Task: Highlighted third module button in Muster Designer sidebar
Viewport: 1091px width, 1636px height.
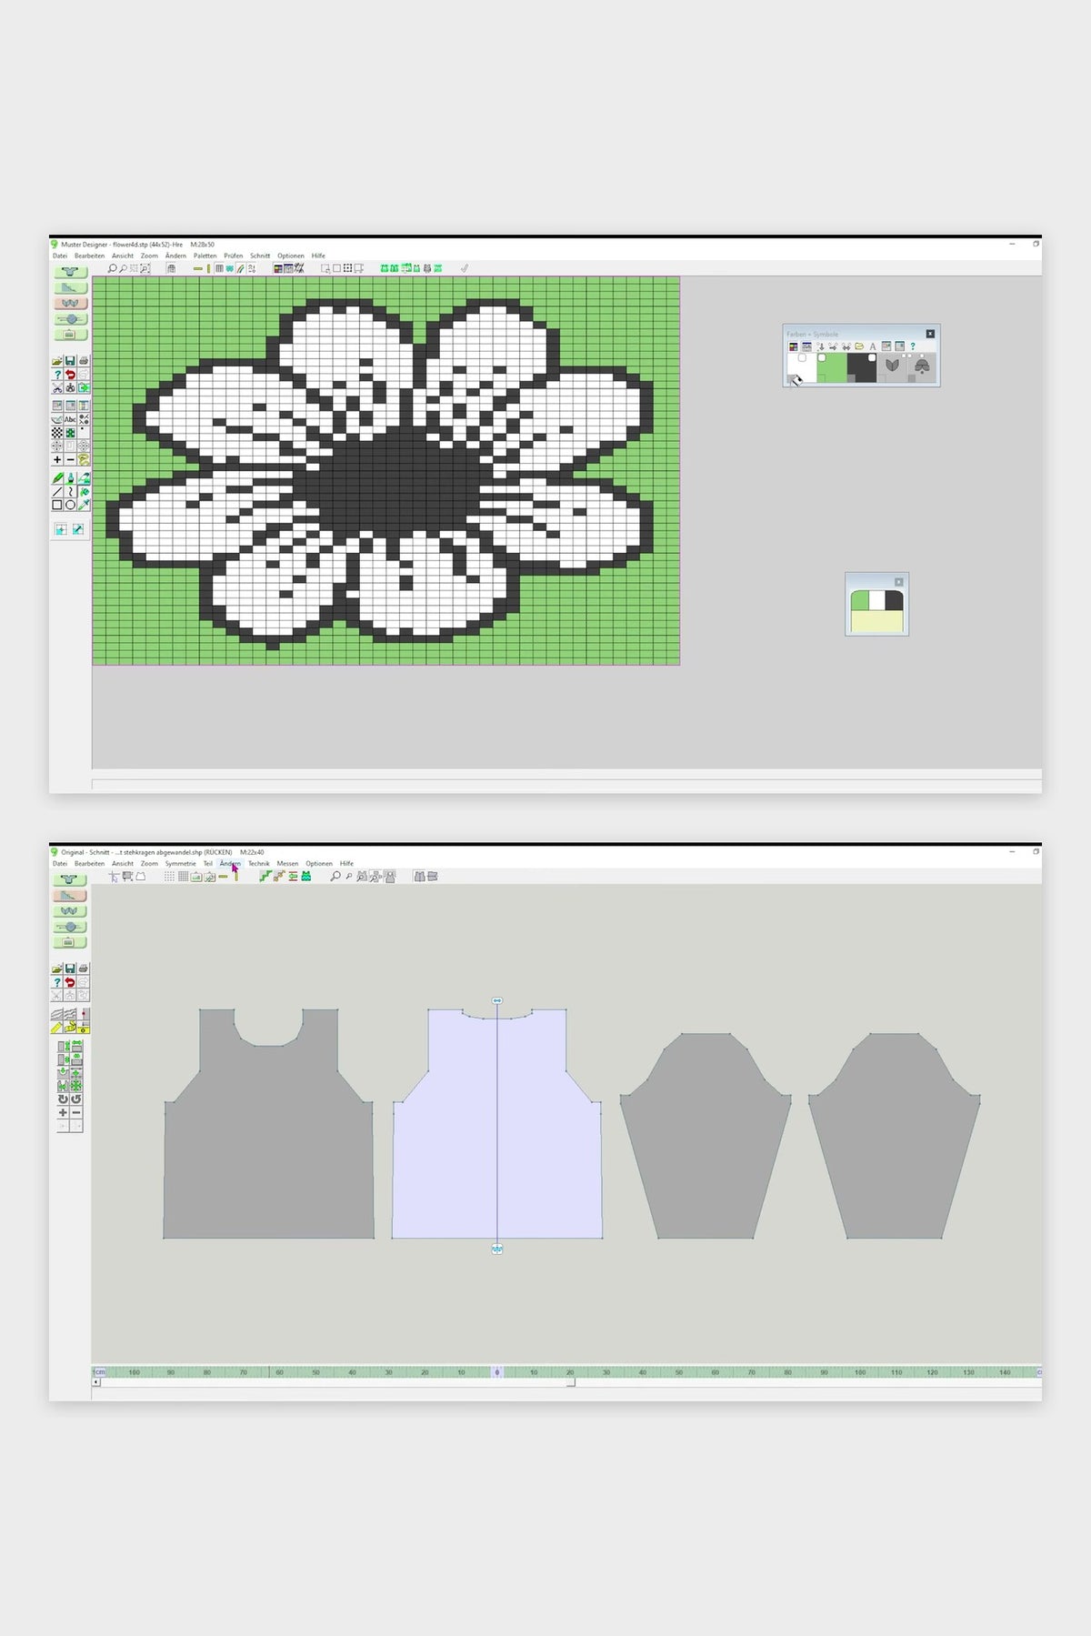Action: 70,303
